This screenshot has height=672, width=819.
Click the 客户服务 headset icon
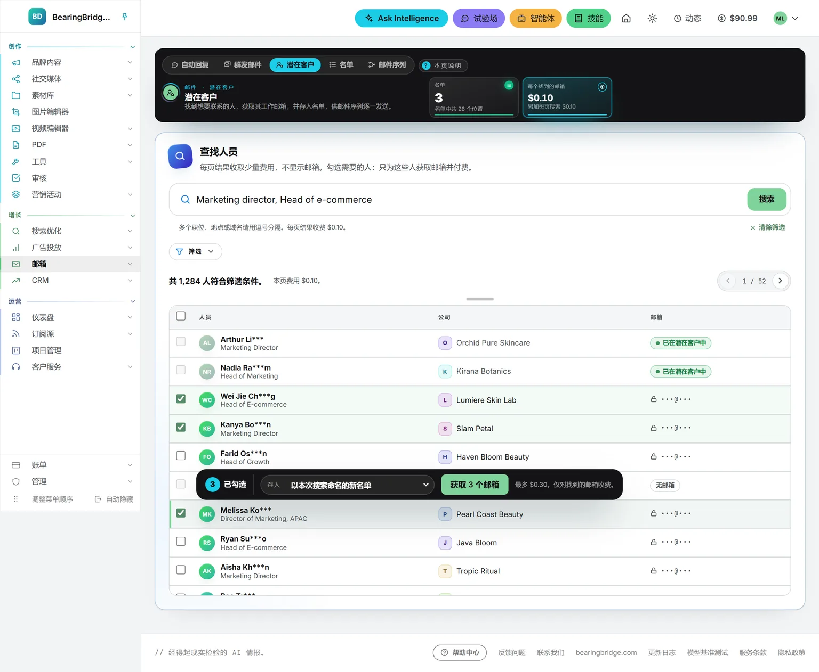pos(16,367)
